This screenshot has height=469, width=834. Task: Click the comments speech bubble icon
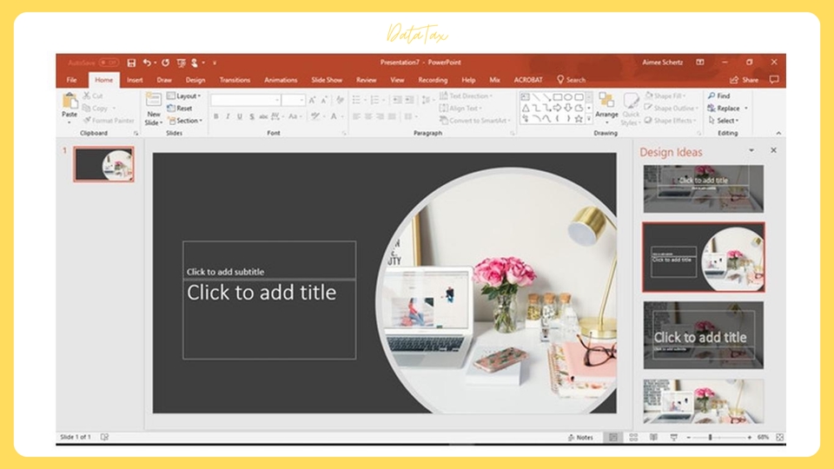coord(774,80)
